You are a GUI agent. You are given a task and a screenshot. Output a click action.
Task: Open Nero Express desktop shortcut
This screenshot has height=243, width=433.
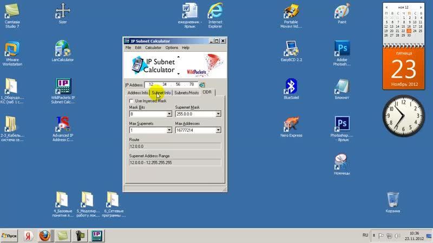tap(291, 125)
